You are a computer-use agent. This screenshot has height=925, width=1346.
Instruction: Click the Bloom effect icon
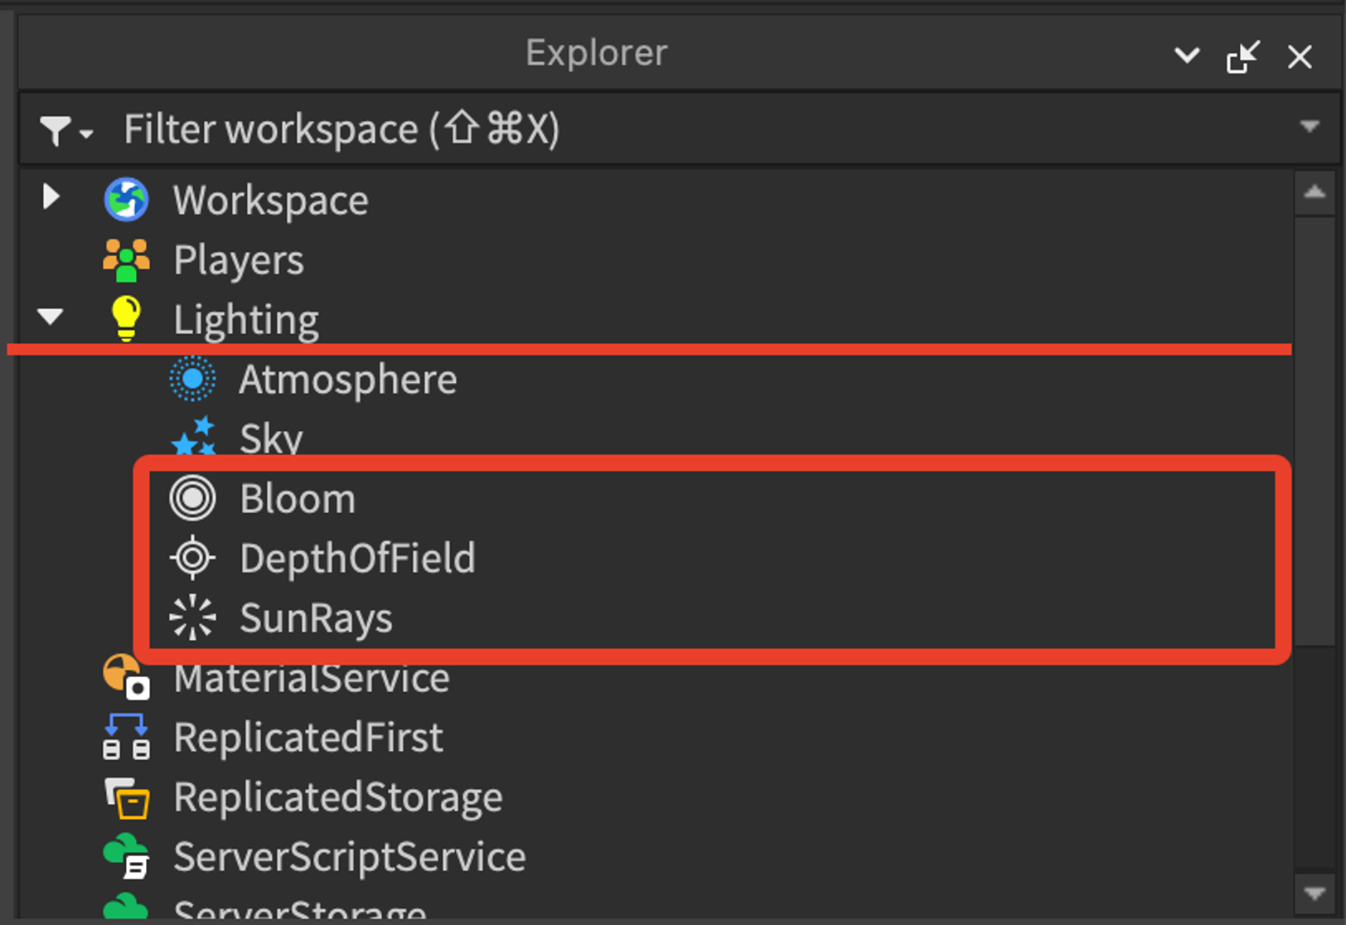pyautogui.click(x=192, y=498)
